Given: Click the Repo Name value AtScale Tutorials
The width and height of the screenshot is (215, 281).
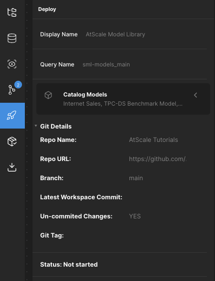Looking at the screenshot, I should 153,140.
